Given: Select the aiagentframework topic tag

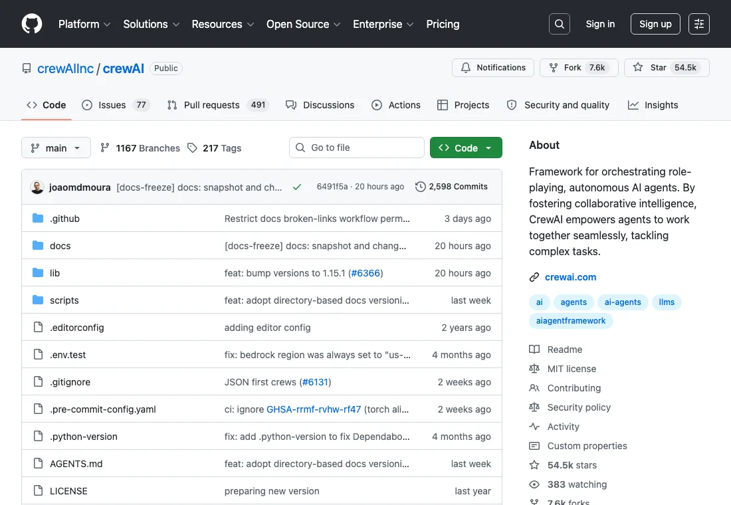Looking at the screenshot, I should (x=571, y=321).
